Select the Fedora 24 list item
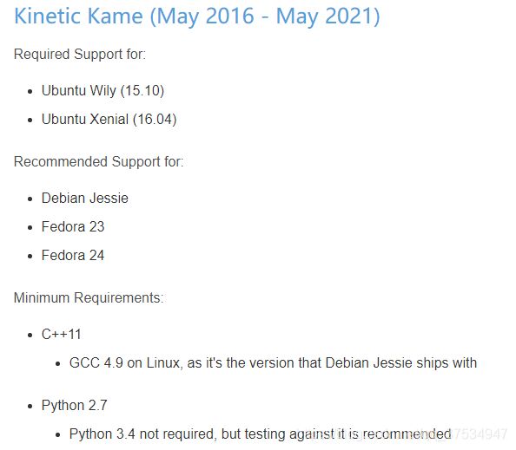 pyautogui.click(x=73, y=256)
